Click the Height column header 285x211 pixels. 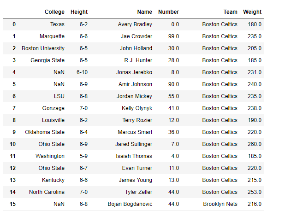click(79, 12)
